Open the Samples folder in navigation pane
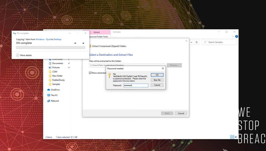The width and height of the screenshot is (266, 151). (x=56, y=84)
